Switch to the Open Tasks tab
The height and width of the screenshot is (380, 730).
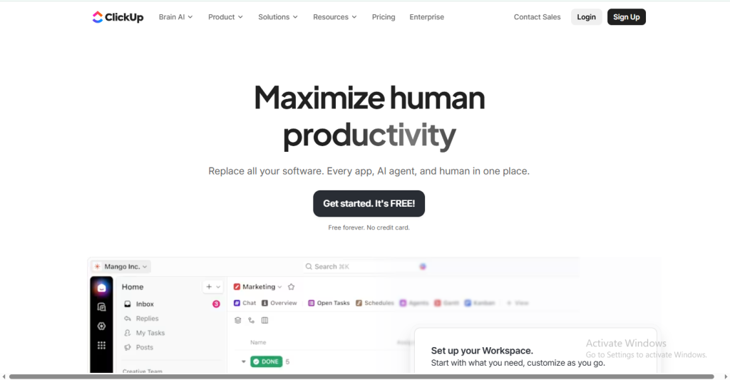[x=329, y=303]
